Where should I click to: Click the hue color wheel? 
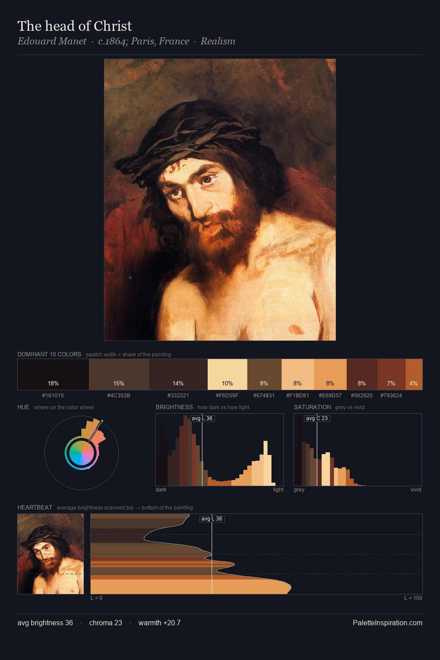[81, 453]
